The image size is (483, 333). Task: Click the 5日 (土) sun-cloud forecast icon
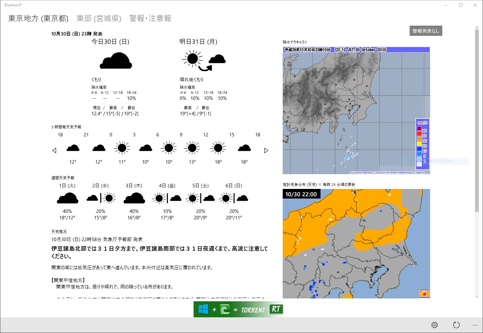tap(200, 198)
